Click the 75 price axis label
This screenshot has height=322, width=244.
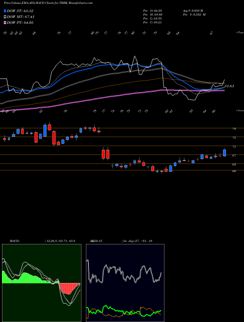click(234, 138)
